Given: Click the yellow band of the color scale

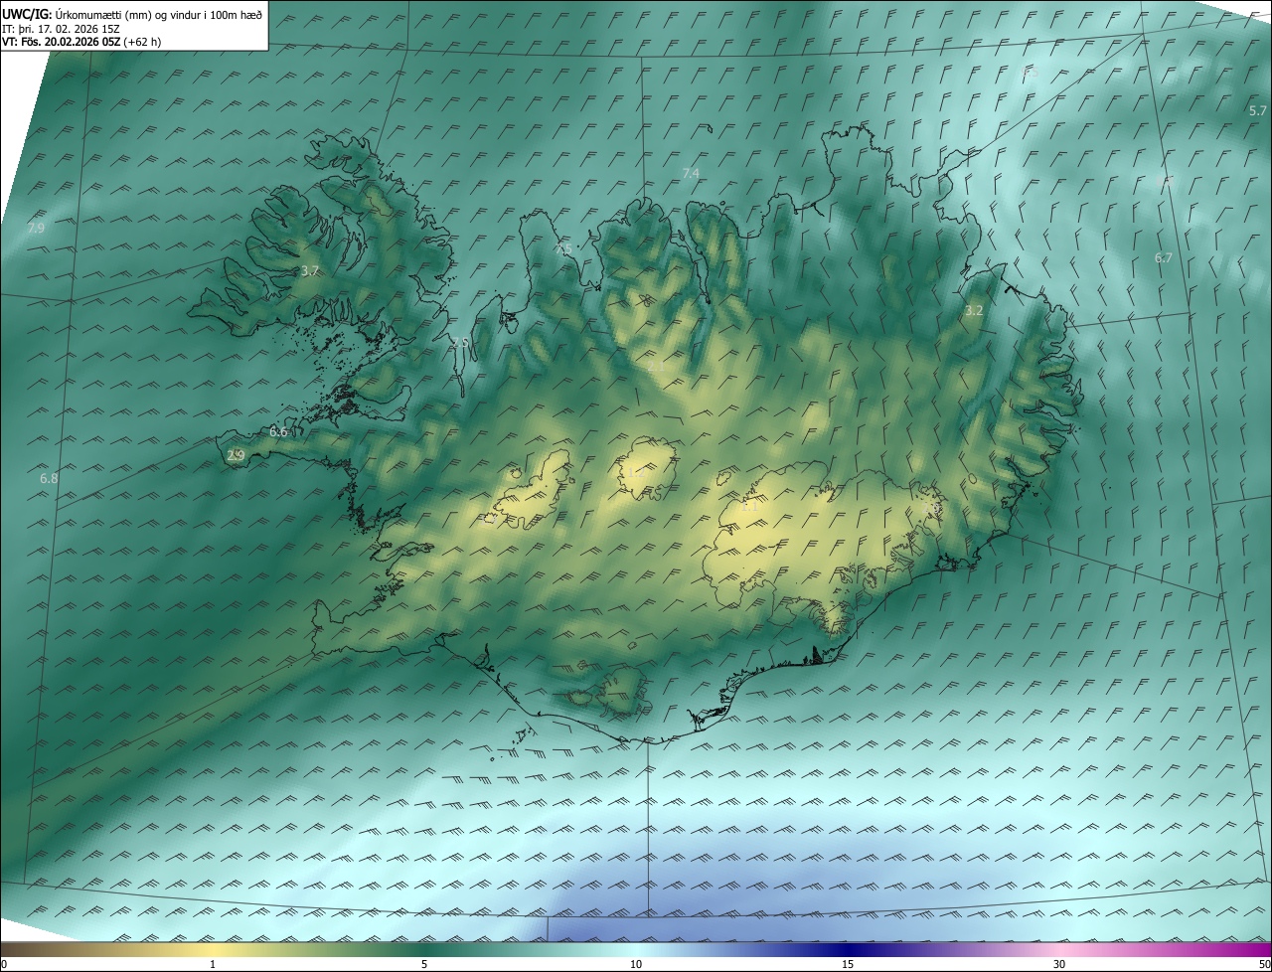Looking at the screenshot, I should (x=213, y=949).
